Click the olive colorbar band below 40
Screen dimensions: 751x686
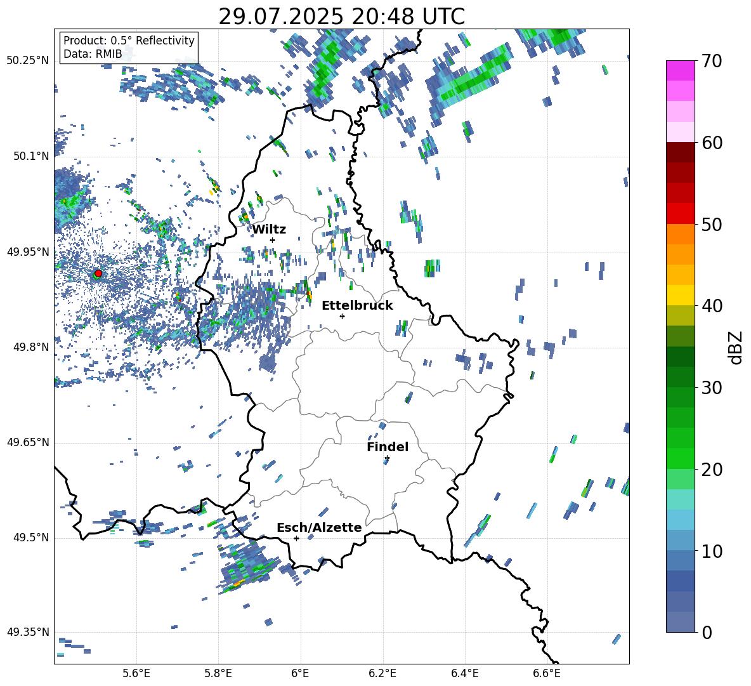coord(680,315)
